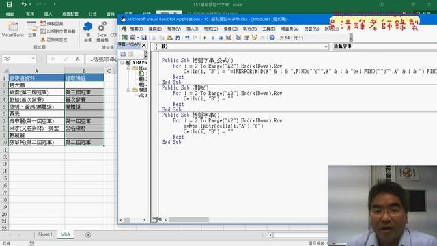The image size is (437, 246).
Task: Click the Excel quick-access Save icon
Action: coord(9,5)
